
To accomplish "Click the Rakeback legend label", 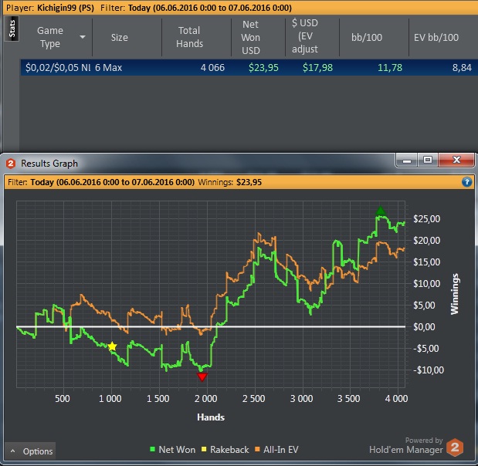I will 229,450.
